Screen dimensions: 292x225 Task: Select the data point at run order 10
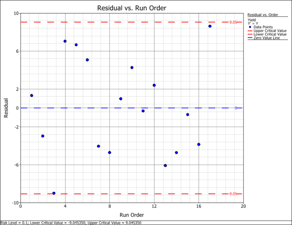(132, 67)
